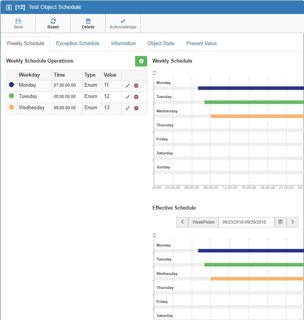Image resolution: width=304 pixels, height=320 pixels.
Task: Click the small square above Weekly Schedule chart
Action: pos(154,73)
